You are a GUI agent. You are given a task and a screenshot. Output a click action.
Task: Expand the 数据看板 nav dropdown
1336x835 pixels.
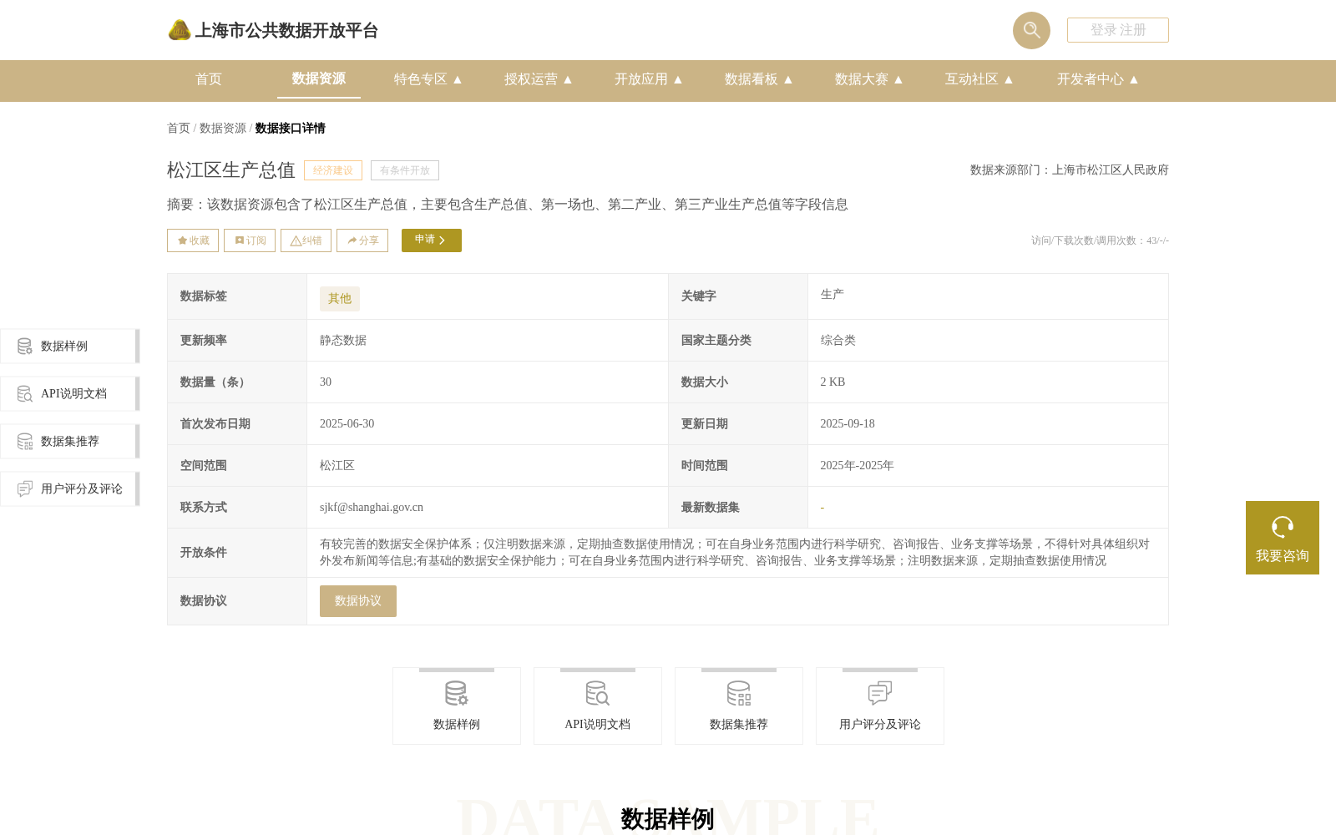[759, 79]
